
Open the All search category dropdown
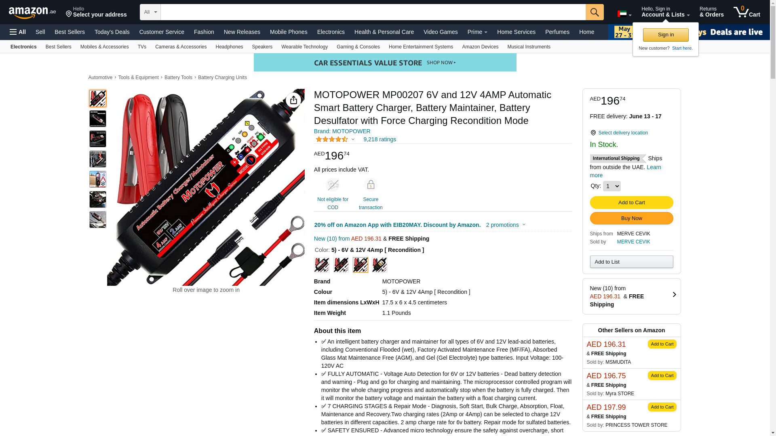pos(150,12)
